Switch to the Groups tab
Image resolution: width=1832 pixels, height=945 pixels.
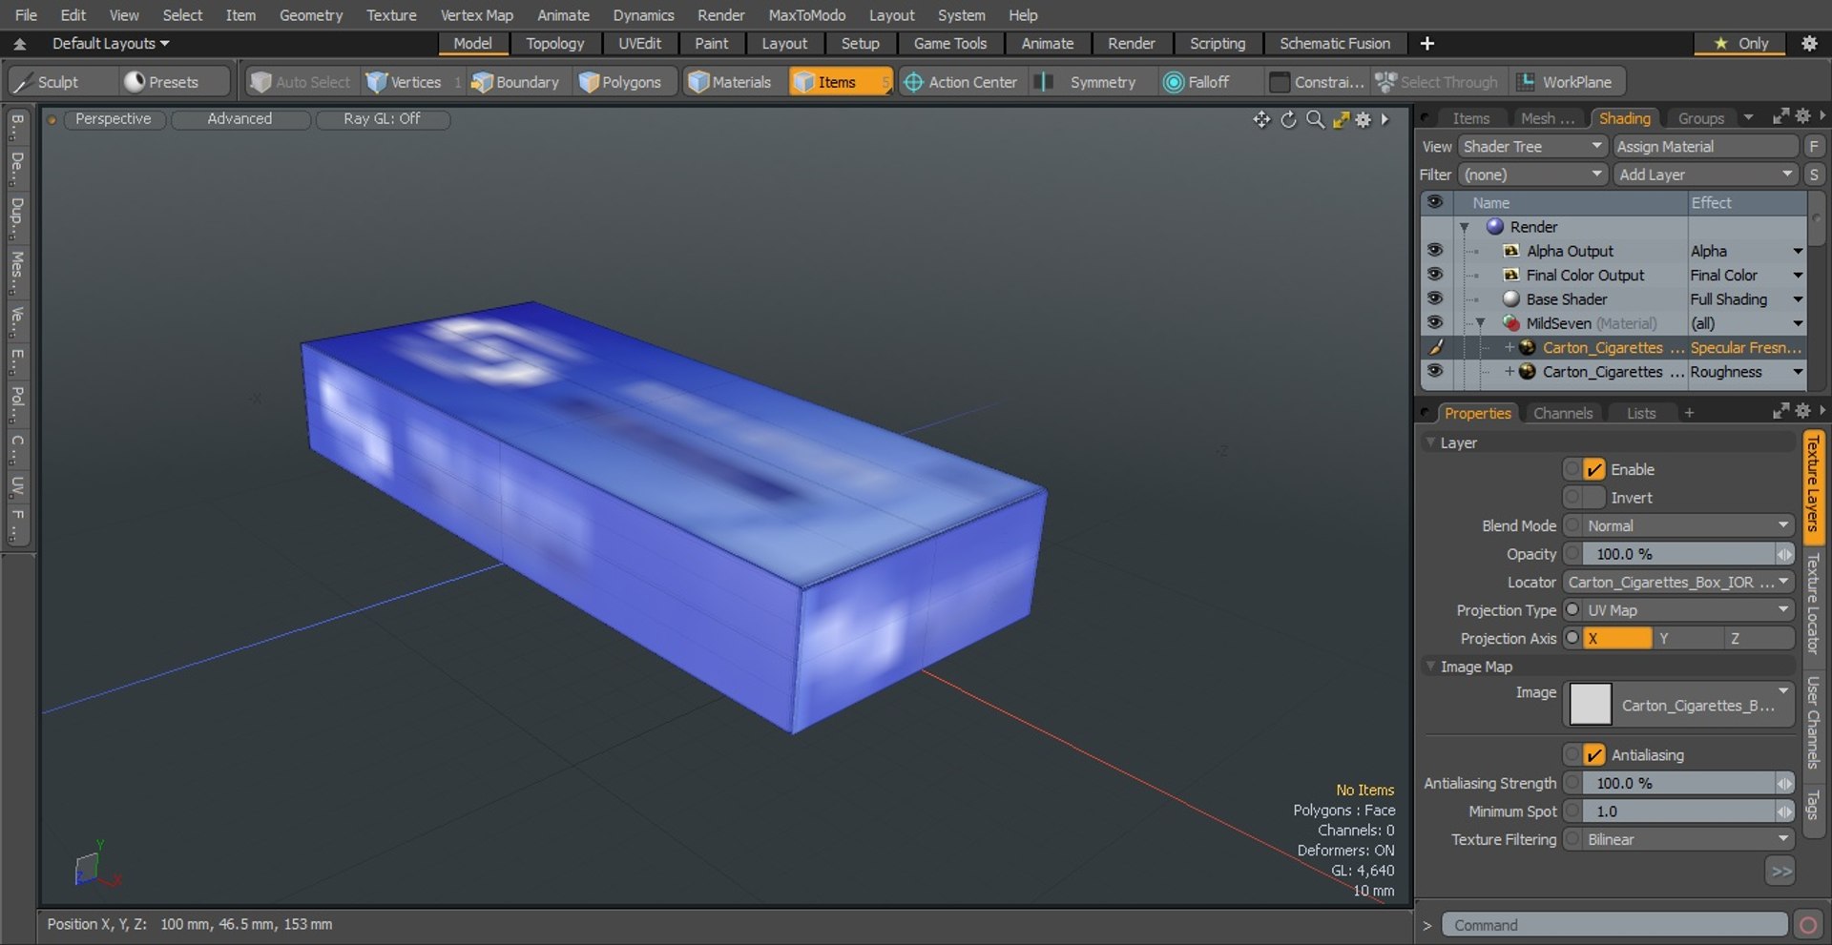pos(1700,118)
